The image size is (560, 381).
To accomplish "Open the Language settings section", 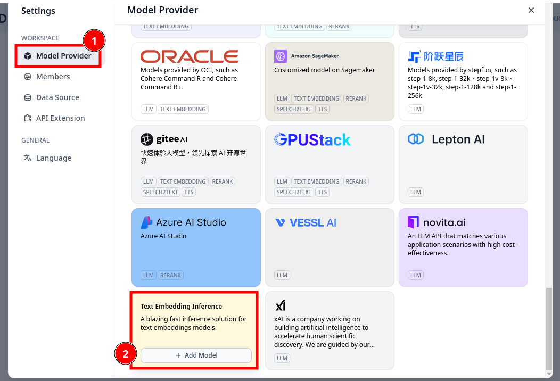I will click(x=54, y=158).
